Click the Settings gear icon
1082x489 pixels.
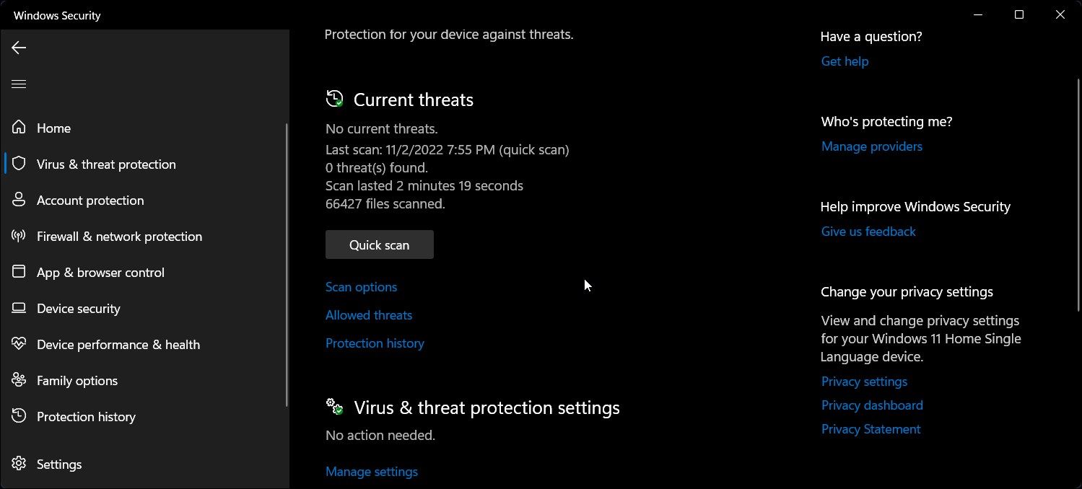pyautogui.click(x=19, y=464)
